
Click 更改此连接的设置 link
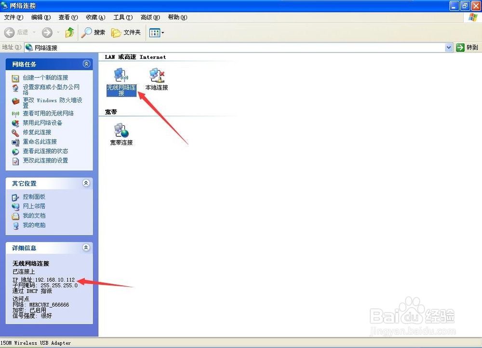click(45, 161)
